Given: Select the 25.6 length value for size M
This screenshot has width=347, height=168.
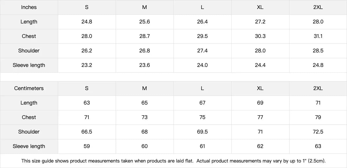Looking at the screenshot, I should click(145, 22).
